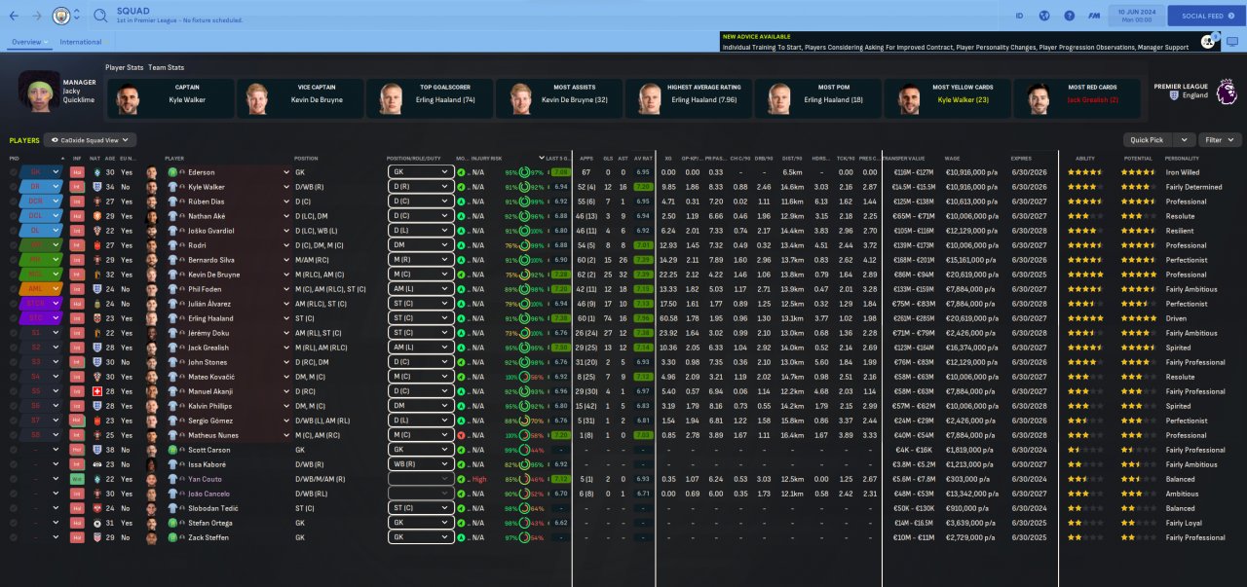The height and width of the screenshot is (587, 1247).
Task: Click the eye icon on CaOxide Squad View
Action: [56, 140]
